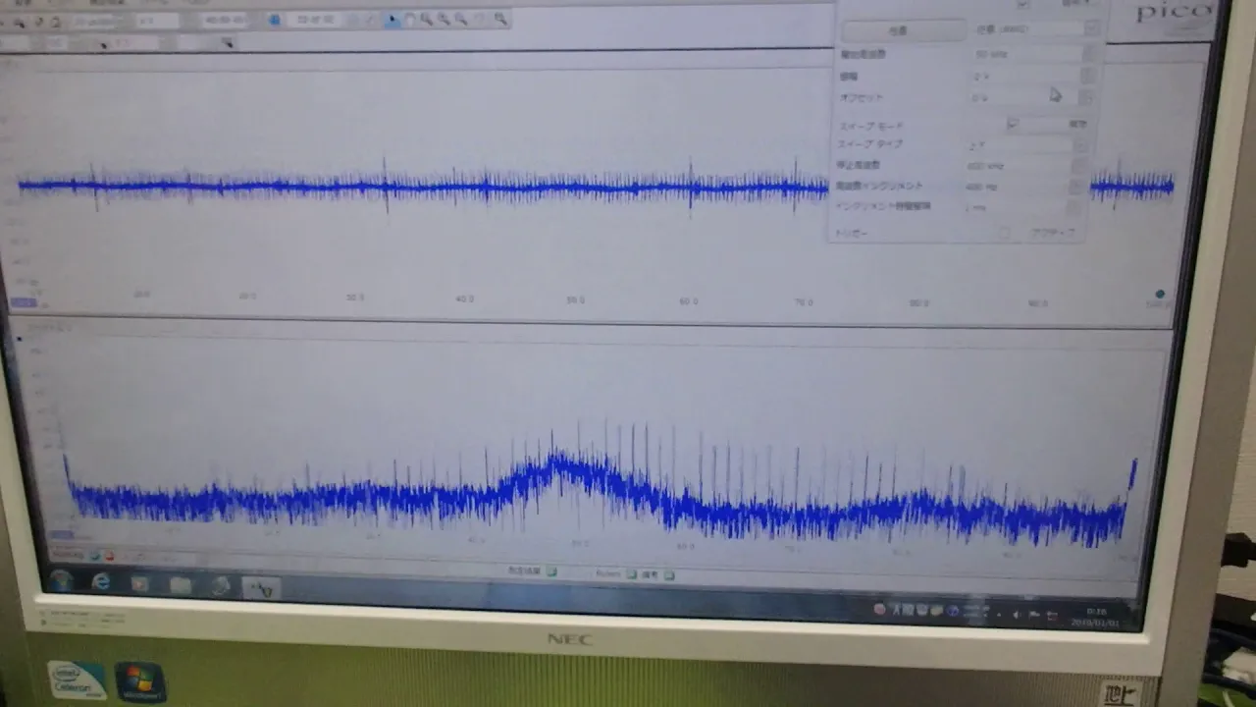Click the buffer navigation field beside globe icon

(x=316, y=20)
